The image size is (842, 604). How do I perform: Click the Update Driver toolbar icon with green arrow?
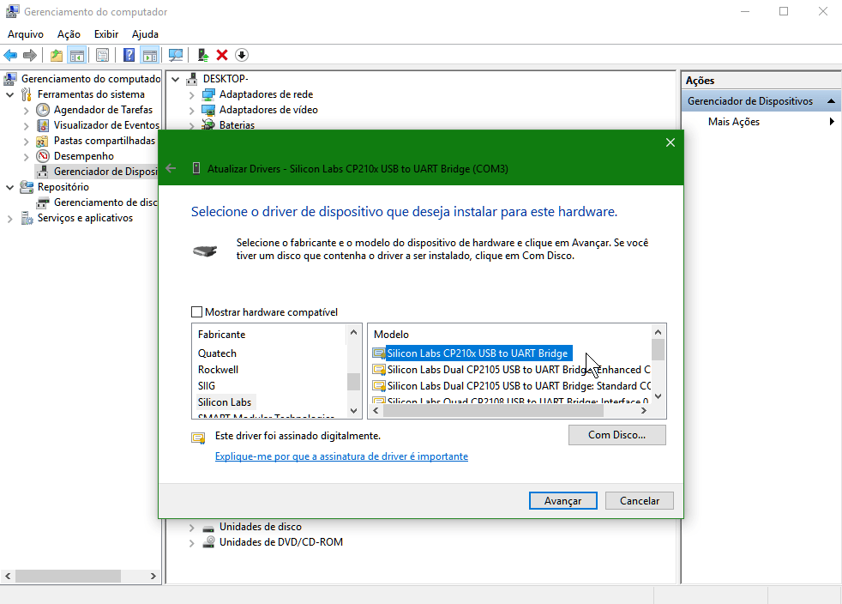(x=203, y=55)
